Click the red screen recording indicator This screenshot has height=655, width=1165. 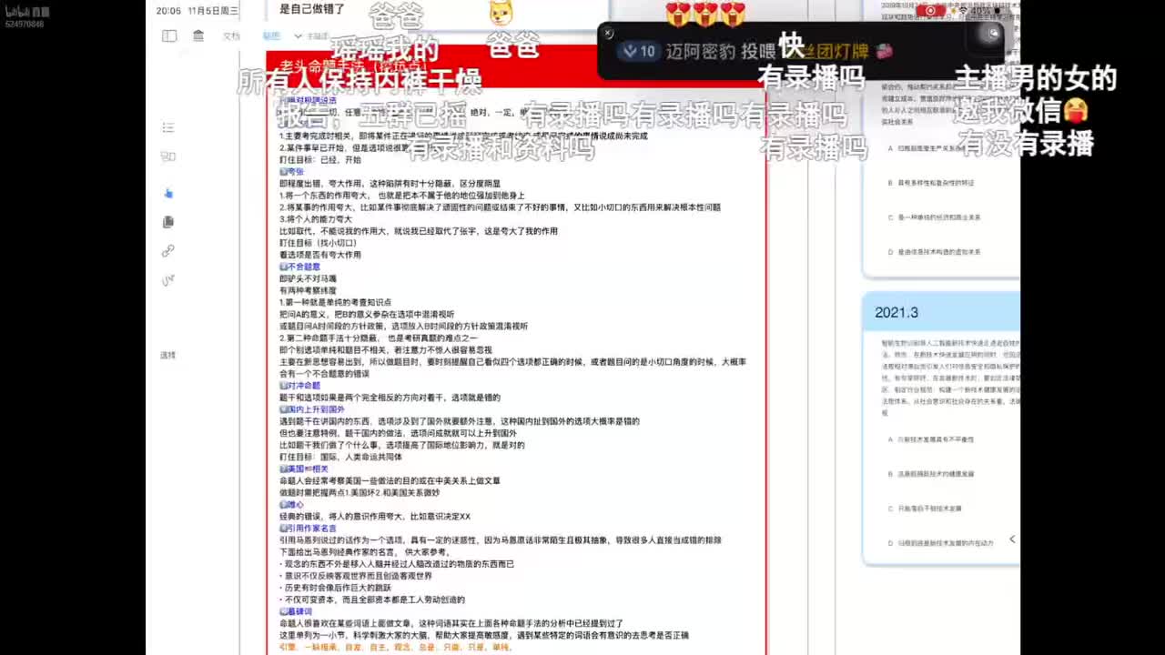coord(930,11)
